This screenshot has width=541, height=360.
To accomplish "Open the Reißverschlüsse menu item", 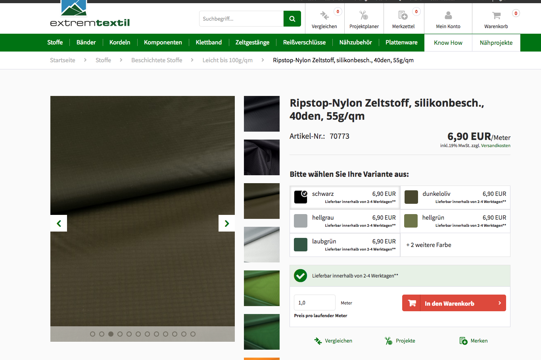I will coord(304,42).
